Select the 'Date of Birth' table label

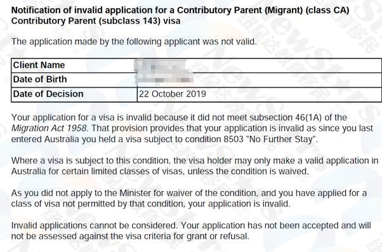[40, 79]
